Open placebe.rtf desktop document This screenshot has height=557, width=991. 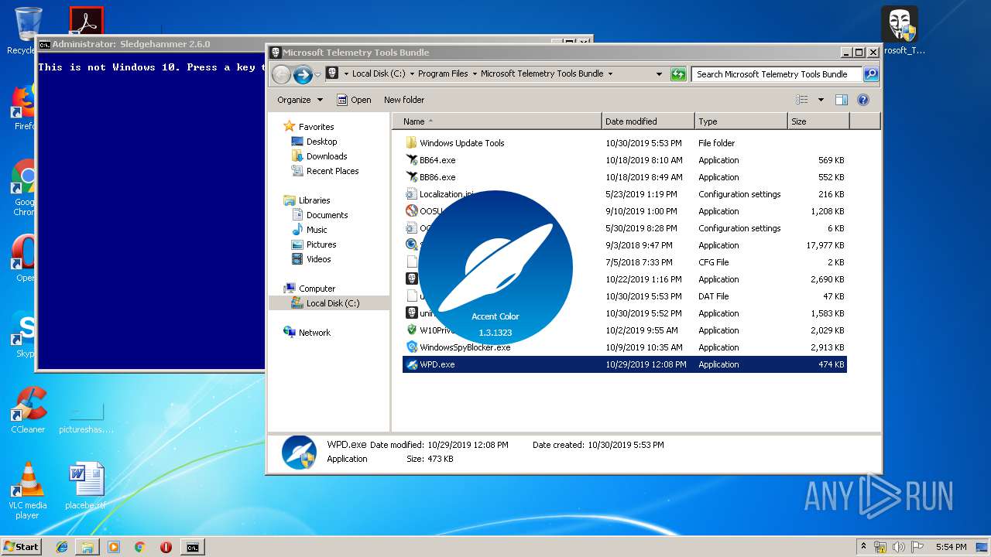tap(85, 487)
